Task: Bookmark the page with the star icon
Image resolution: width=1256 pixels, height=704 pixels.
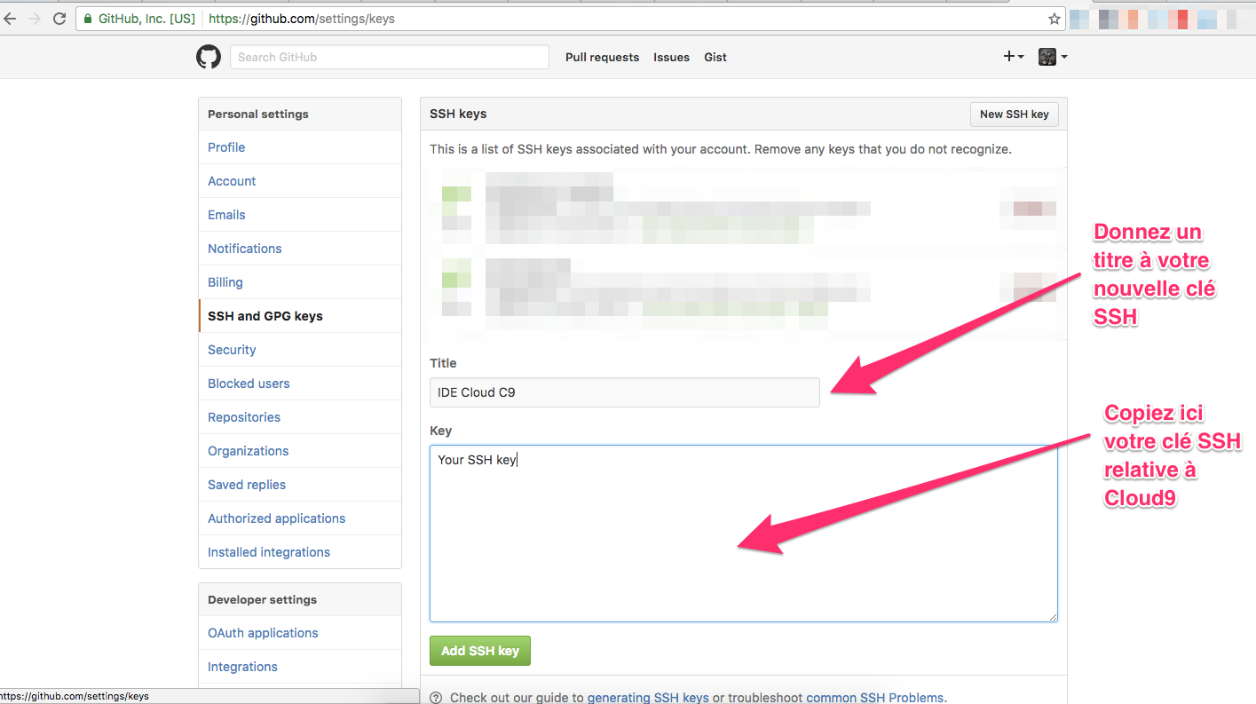Action: (x=1055, y=19)
